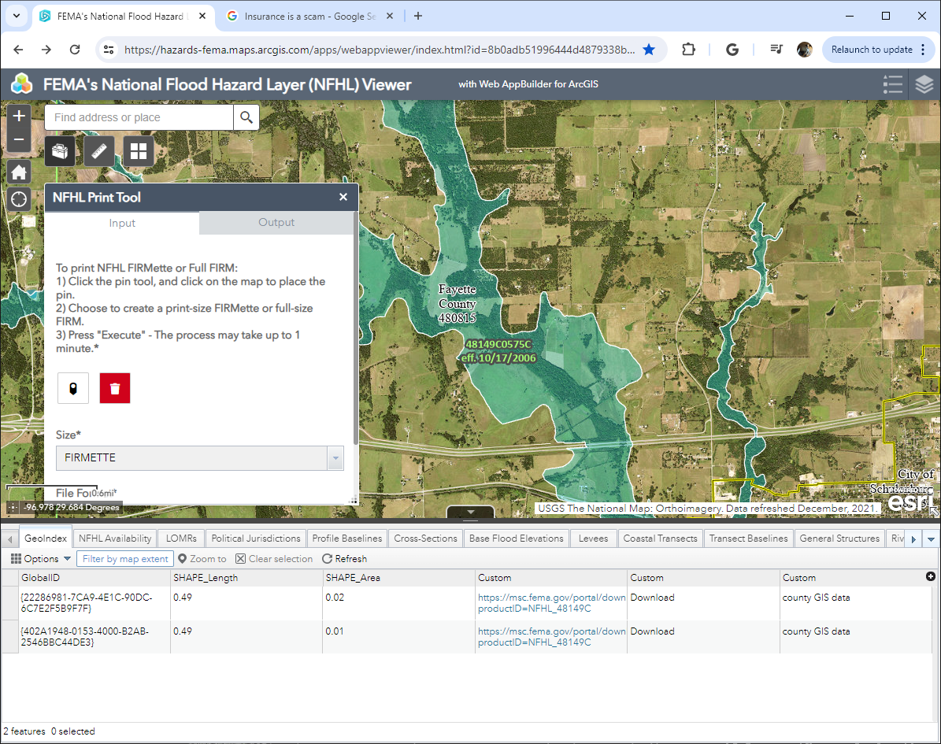Open Chrome extensions puzzle icon
This screenshot has width=941, height=744.
[x=689, y=50]
